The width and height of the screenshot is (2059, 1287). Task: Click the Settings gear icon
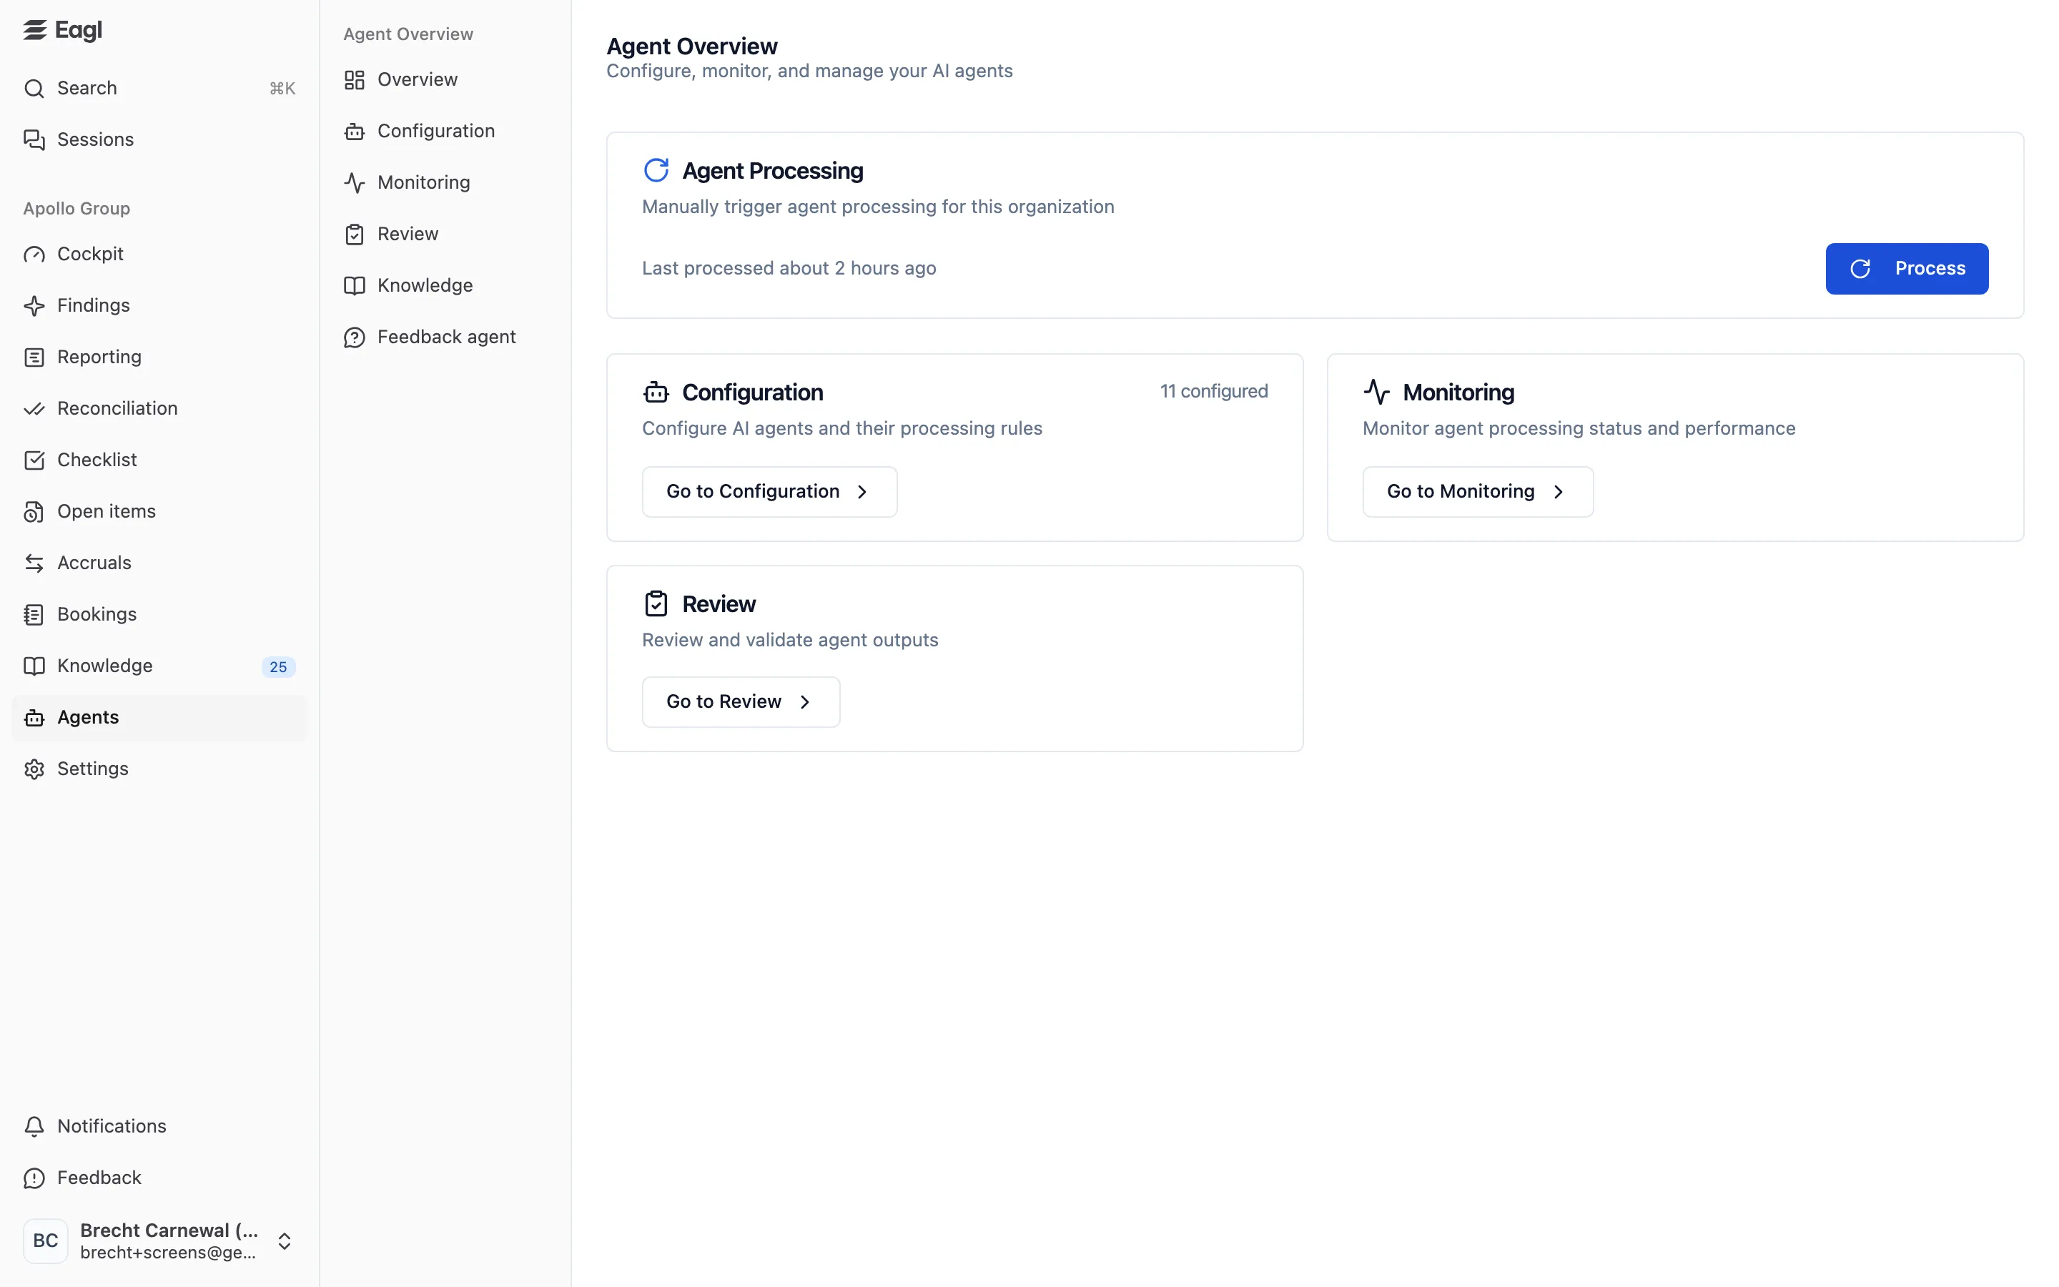[34, 769]
